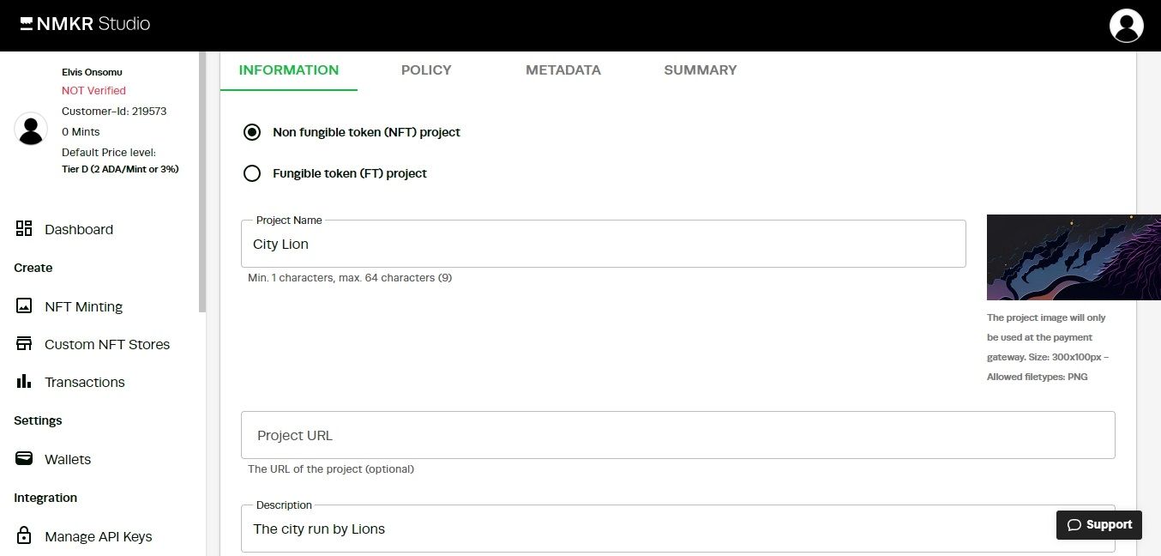Click the Transactions chart icon

pos(24,382)
